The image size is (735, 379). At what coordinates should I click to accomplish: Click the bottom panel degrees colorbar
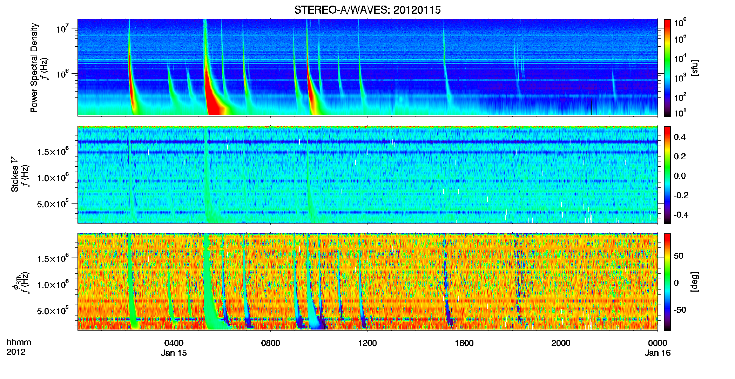tap(667, 282)
